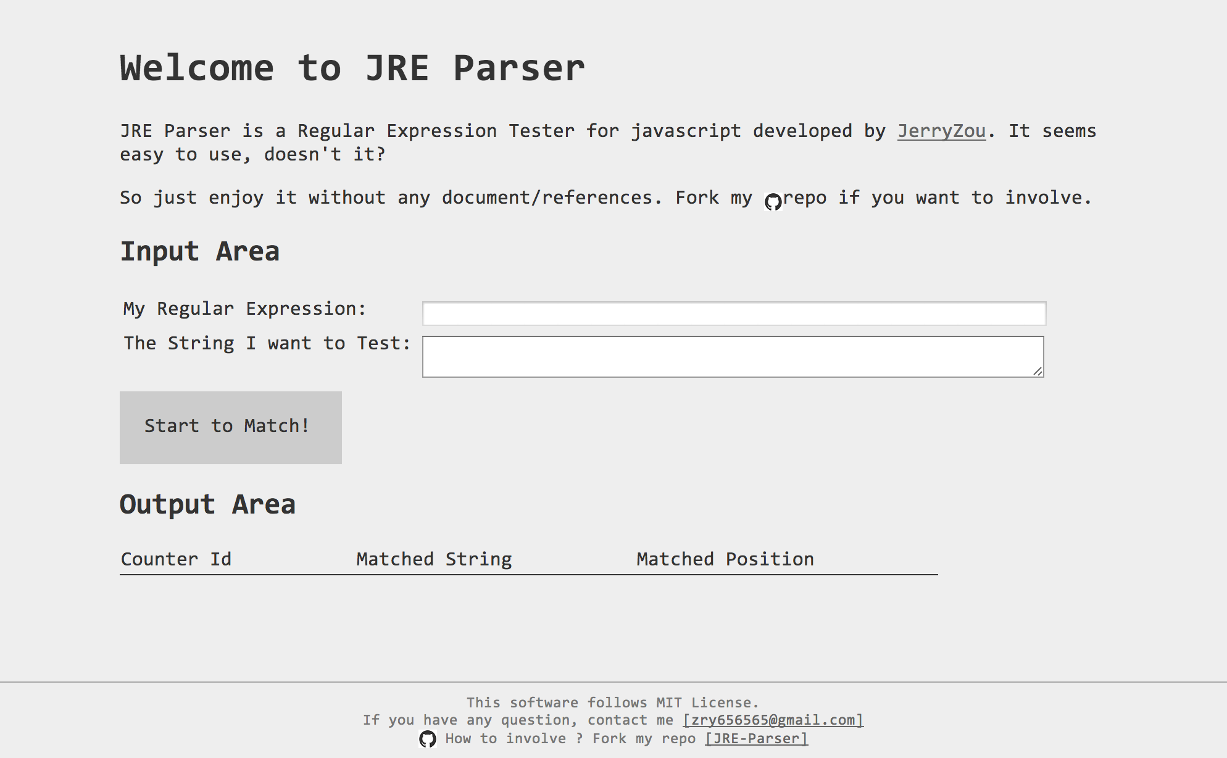Click the MIT License footer text
The image size is (1227, 758).
pos(612,702)
